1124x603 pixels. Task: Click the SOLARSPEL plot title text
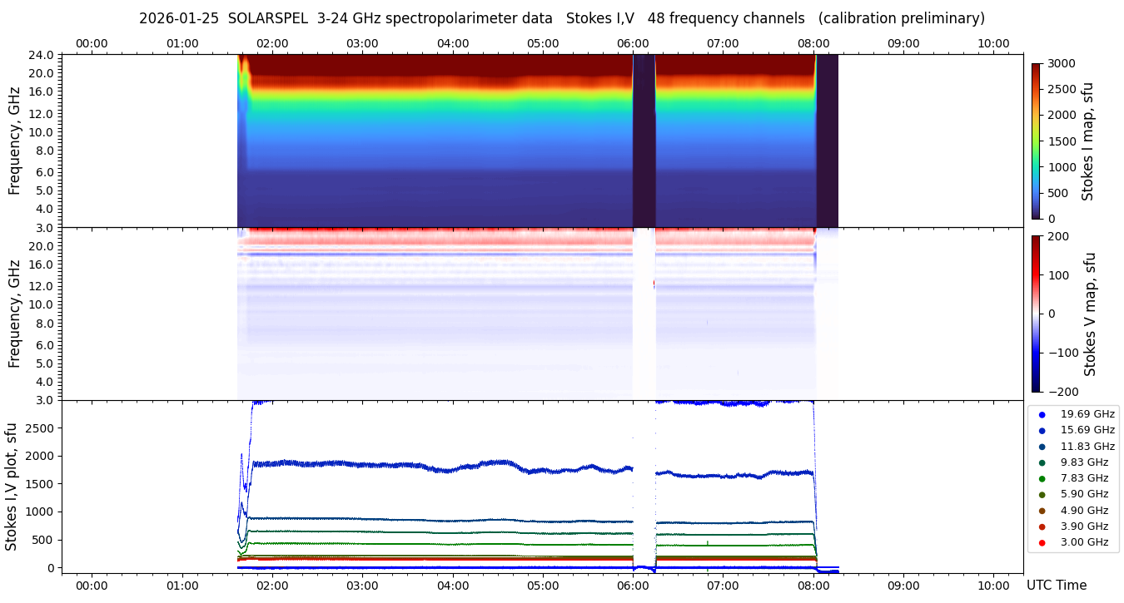tap(561, 18)
